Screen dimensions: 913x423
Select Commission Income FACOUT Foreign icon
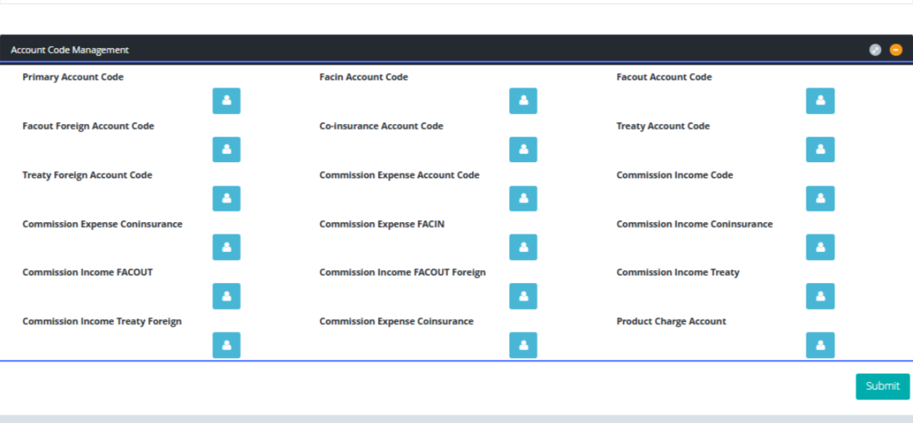point(523,296)
